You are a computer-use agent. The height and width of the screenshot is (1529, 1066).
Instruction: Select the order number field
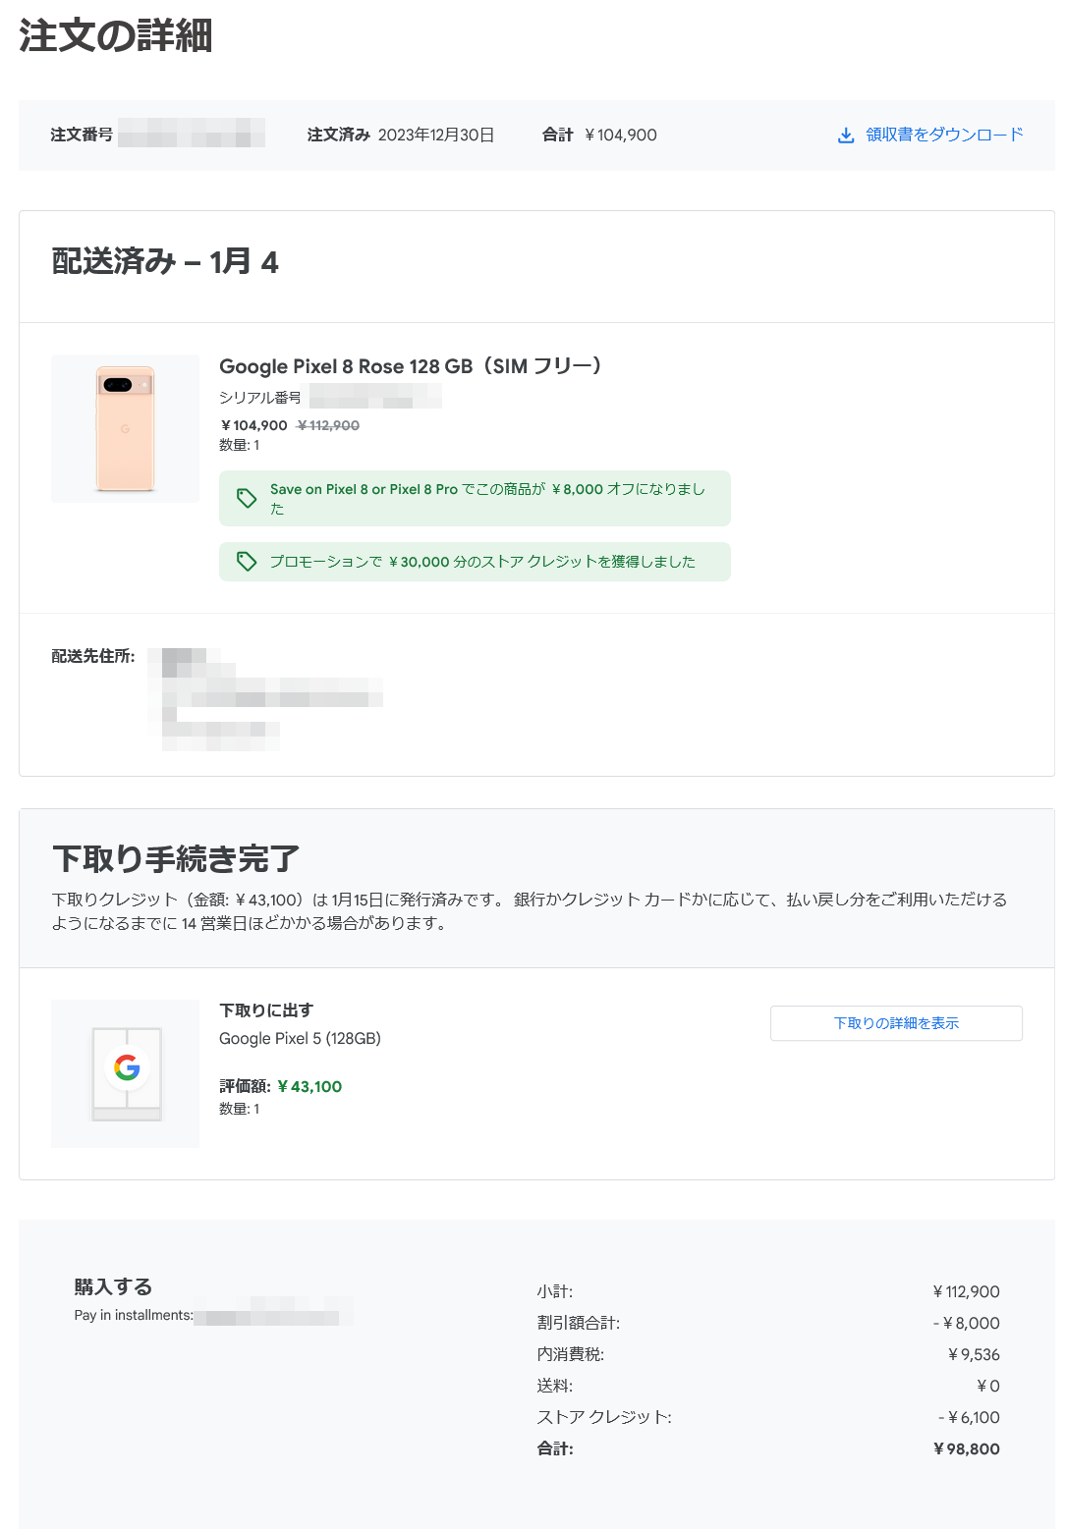193,135
